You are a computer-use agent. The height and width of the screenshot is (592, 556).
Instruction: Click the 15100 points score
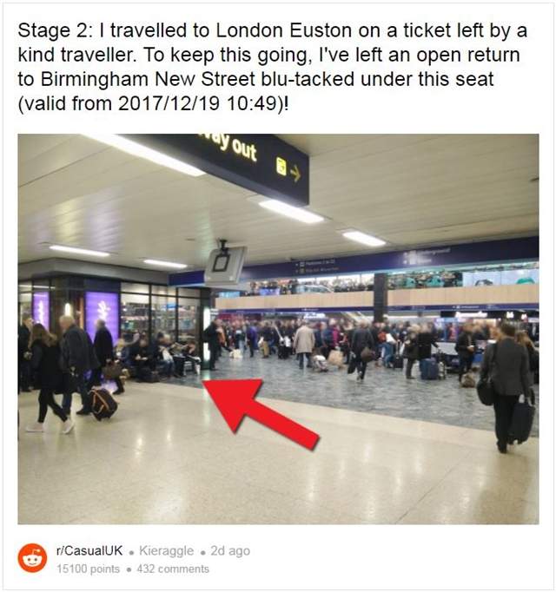tap(88, 569)
